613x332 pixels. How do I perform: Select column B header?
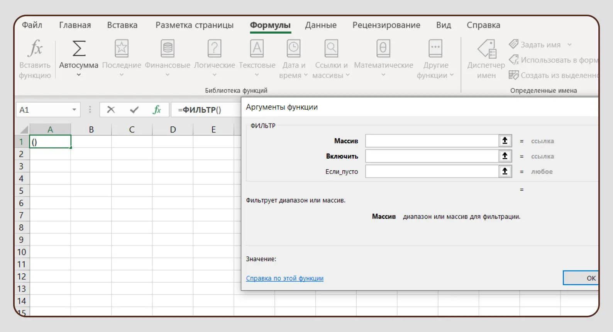pyautogui.click(x=91, y=129)
